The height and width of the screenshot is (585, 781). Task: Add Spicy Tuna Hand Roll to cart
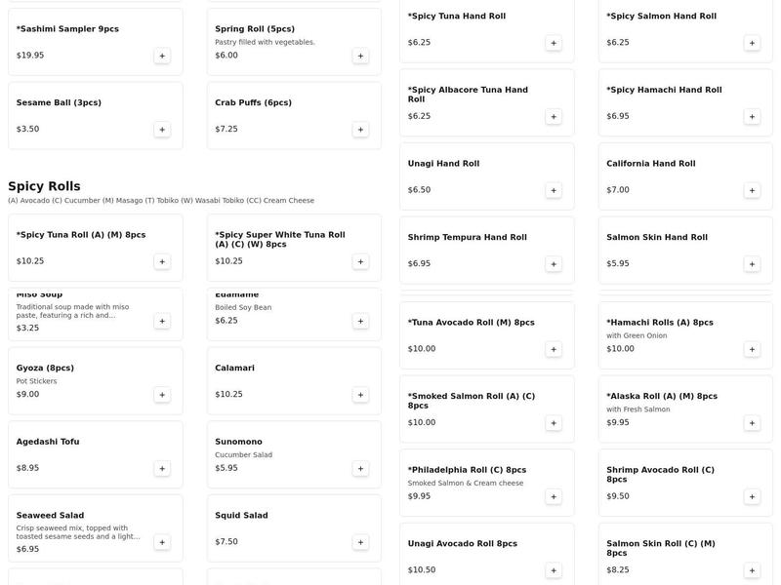554,43
